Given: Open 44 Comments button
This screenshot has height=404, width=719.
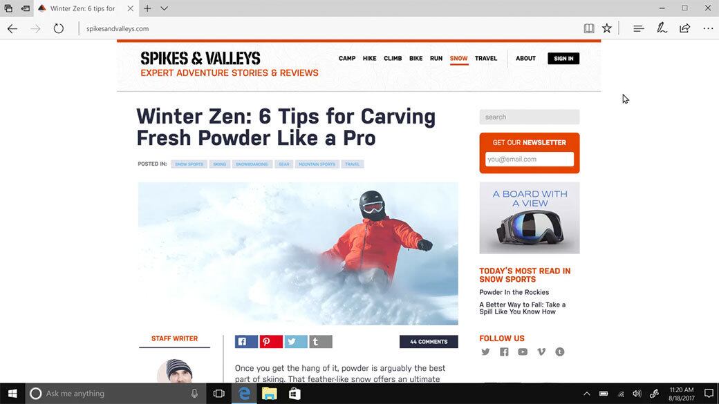Looking at the screenshot, I should click(428, 342).
